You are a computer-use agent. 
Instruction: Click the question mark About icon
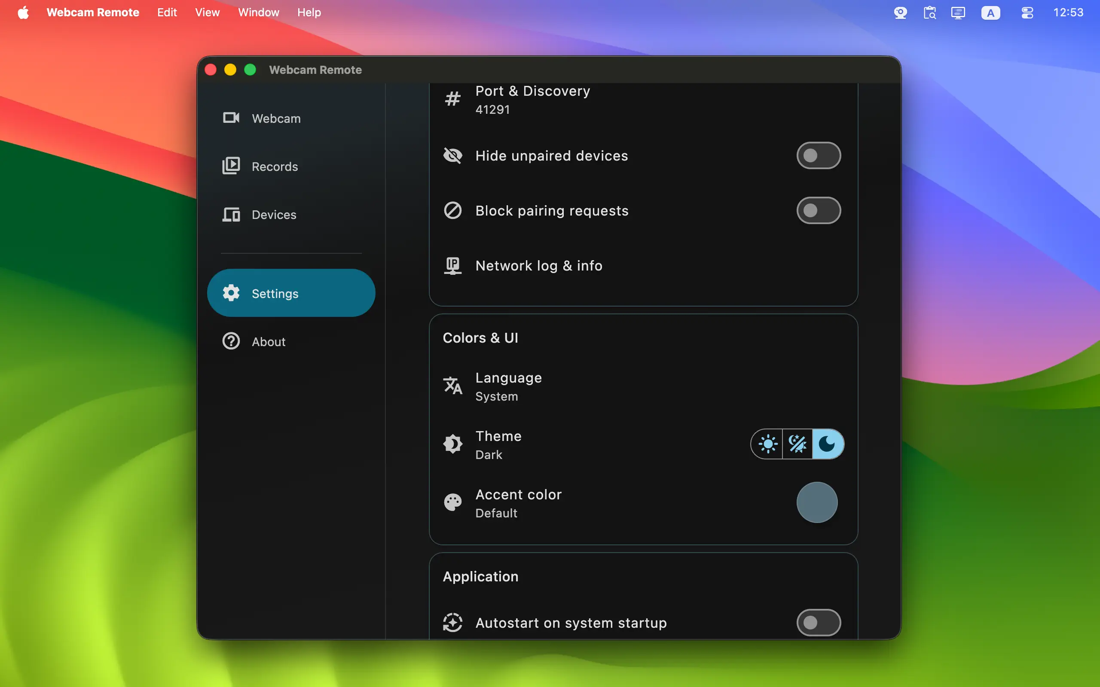pyautogui.click(x=231, y=341)
